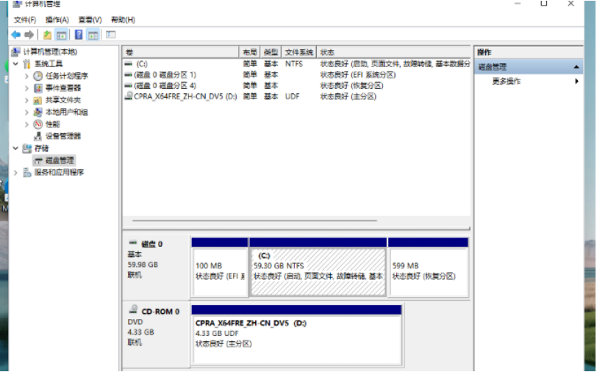Expand the 事件查看器 node
The image size is (597, 372).
(x=26, y=88)
